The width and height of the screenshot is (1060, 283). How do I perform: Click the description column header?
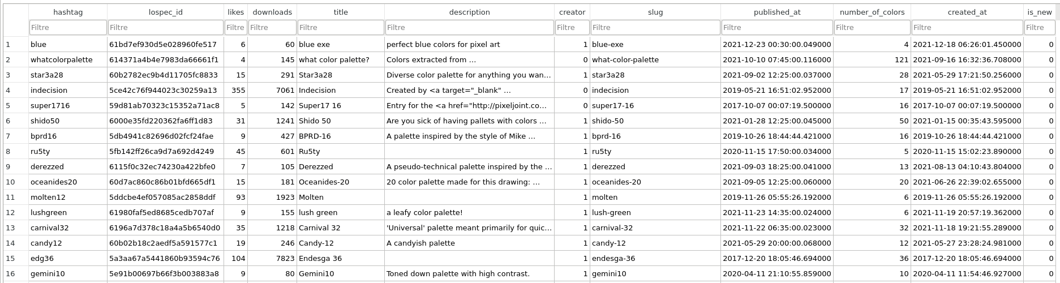[x=470, y=12]
